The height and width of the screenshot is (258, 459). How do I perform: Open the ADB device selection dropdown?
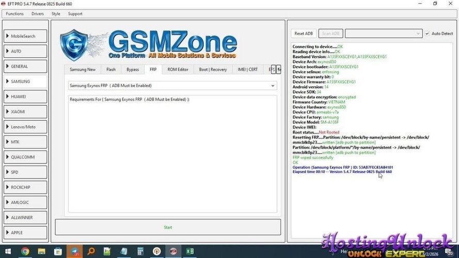click(384, 34)
